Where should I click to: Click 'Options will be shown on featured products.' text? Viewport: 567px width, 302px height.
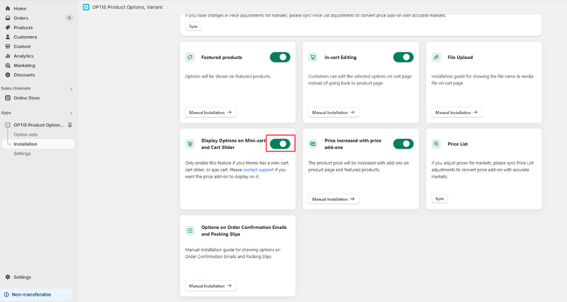(228, 76)
